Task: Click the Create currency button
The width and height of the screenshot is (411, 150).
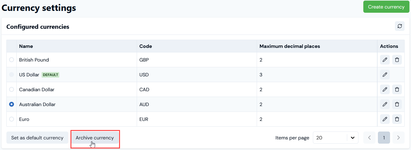Action: pos(386,7)
